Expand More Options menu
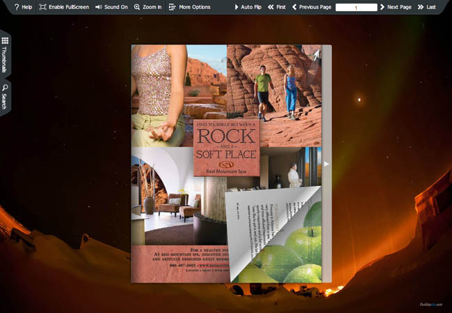Viewport: 452px width, 313px height. pyautogui.click(x=189, y=7)
